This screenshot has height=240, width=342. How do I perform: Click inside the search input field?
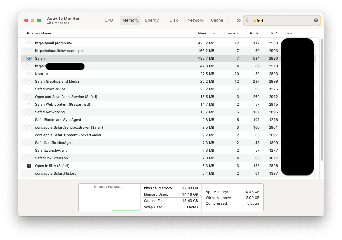click(281, 20)
